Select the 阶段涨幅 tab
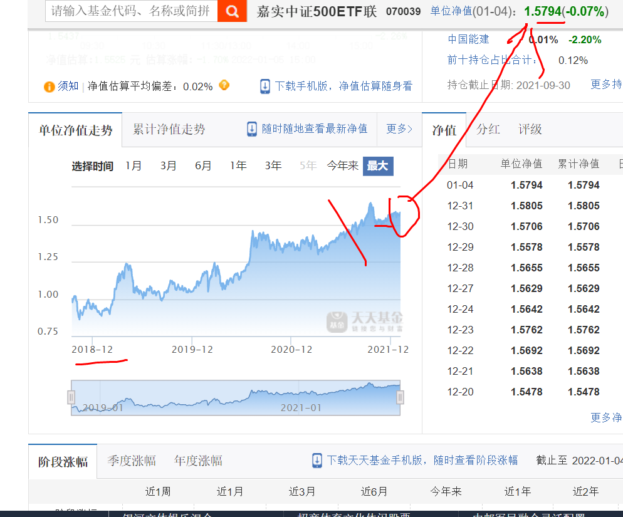Viewport: 623px width, 517px height. coord(63,462)
